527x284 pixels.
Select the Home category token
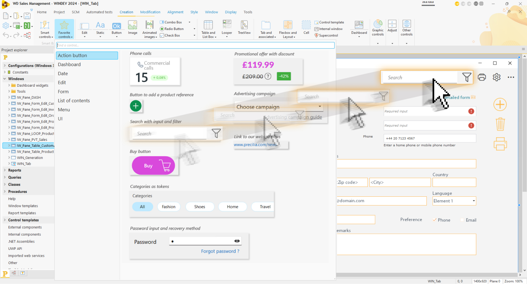(x=232, y=207)
